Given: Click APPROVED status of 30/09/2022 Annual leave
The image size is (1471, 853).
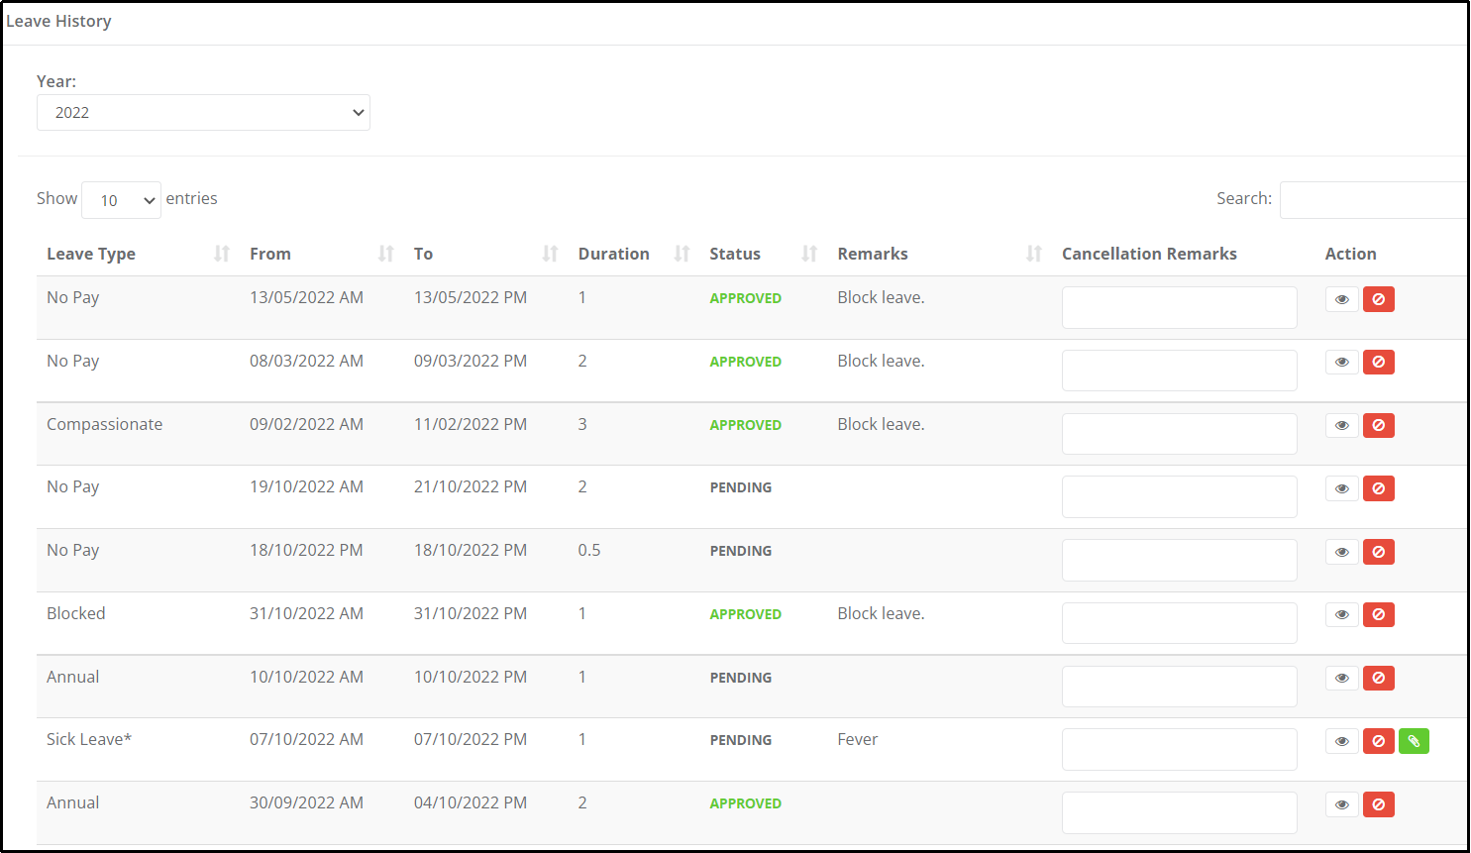Looking at the screenshot, I should tap(745, 803).
